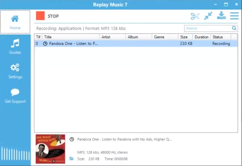Open the Get Support sidebar tab
Viewport: 242px width, 166px height.
[x=15, y=95]
